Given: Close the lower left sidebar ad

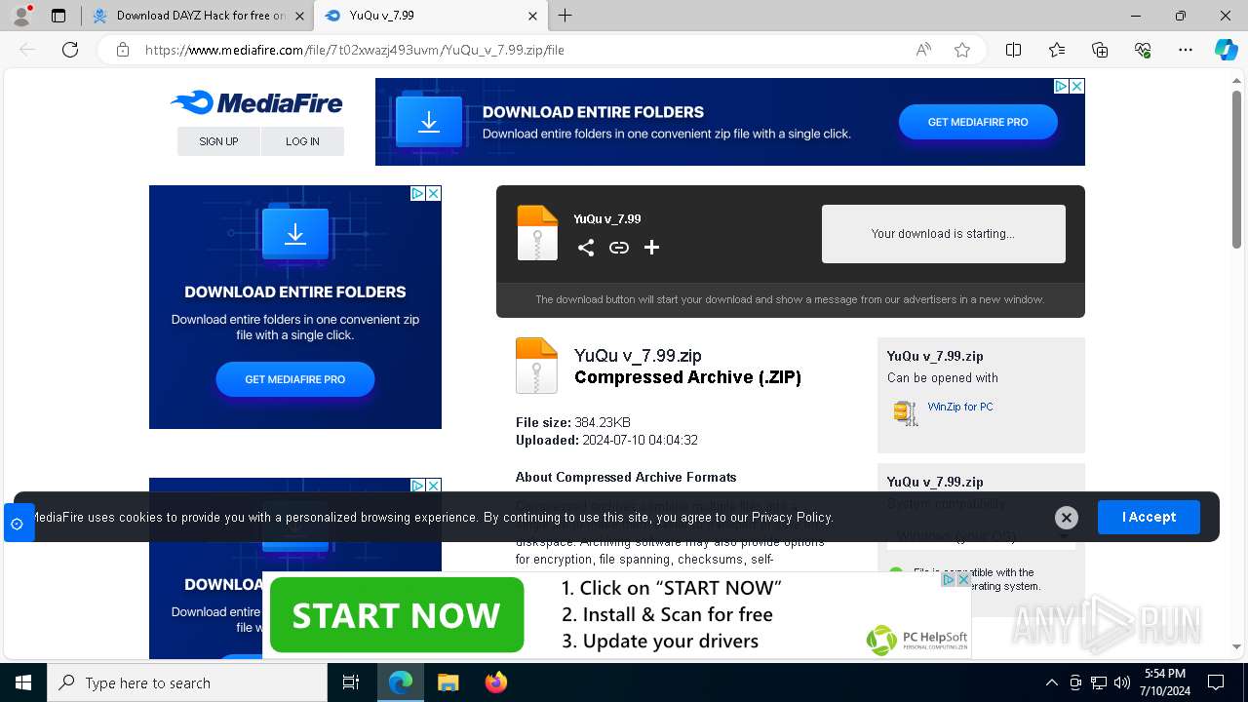Looking at the screenshot, I should click(433, 486).
